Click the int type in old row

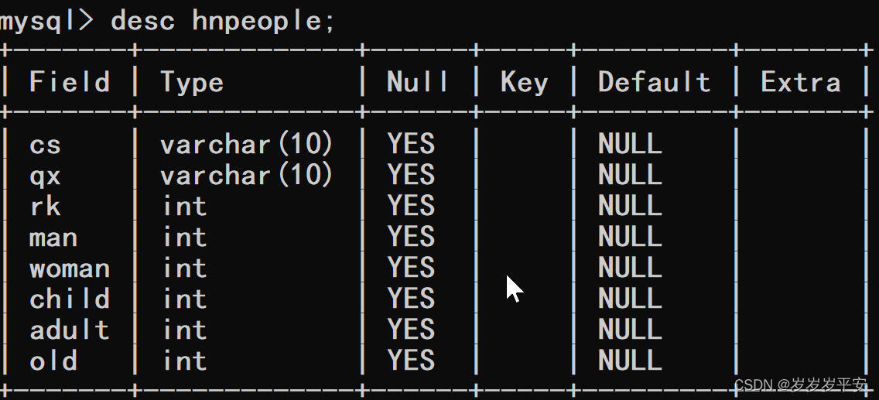pos(184,361)
